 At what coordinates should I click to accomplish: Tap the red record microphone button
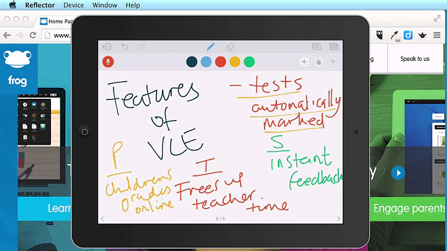[108, 62]
